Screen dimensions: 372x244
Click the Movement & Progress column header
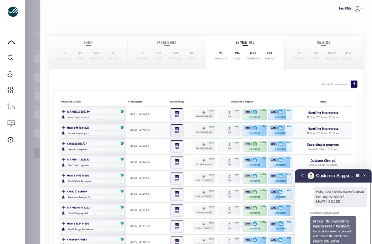click(x=242, y=102)
